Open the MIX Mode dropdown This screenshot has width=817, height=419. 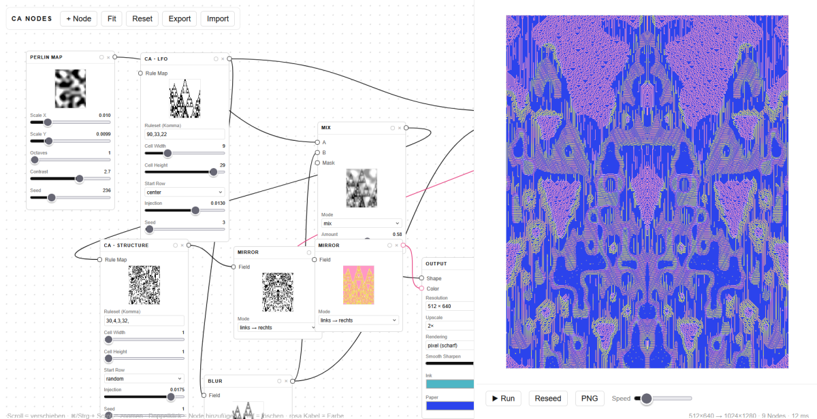pos(362,223)
